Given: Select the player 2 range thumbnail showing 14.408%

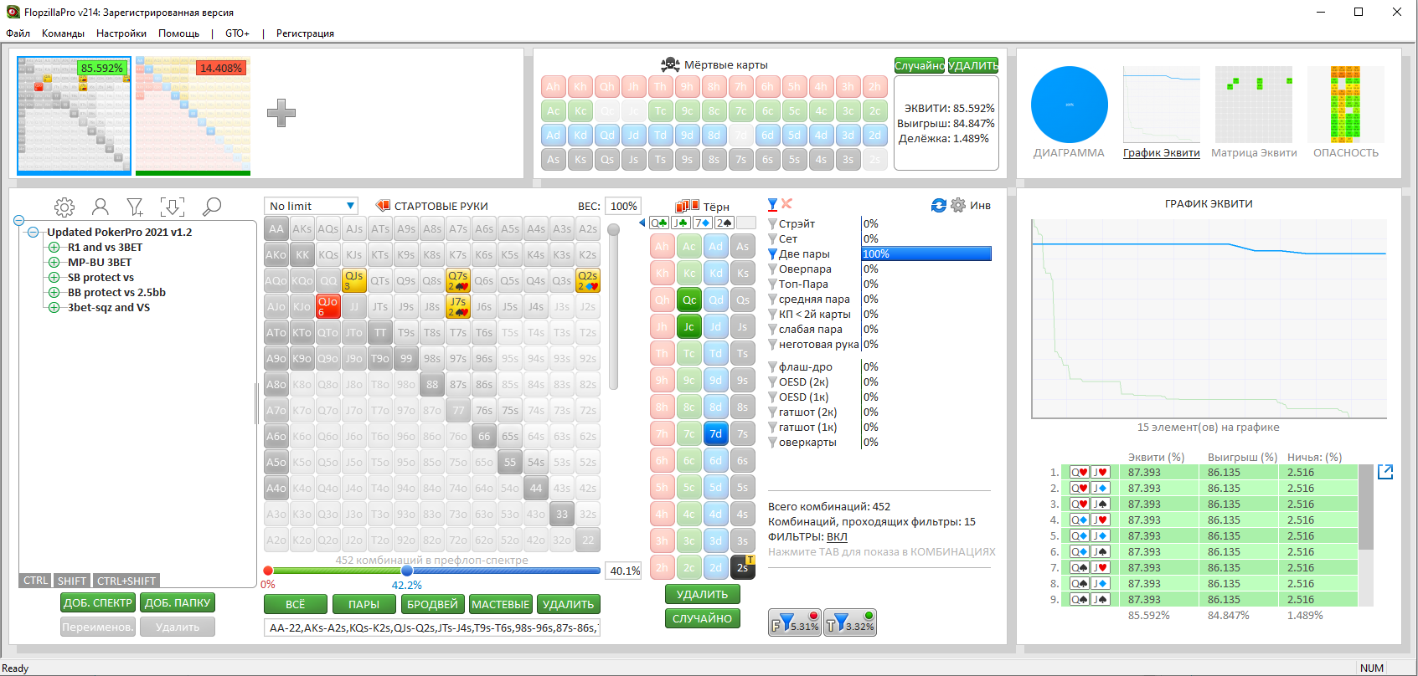Looking at the screenshot, I should point(193,115).
